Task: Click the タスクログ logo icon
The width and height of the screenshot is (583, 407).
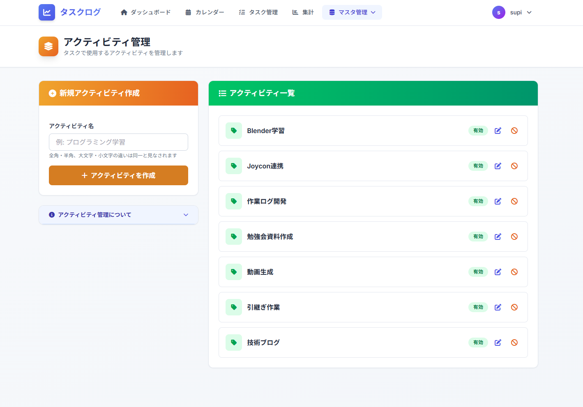Action: 47,12
